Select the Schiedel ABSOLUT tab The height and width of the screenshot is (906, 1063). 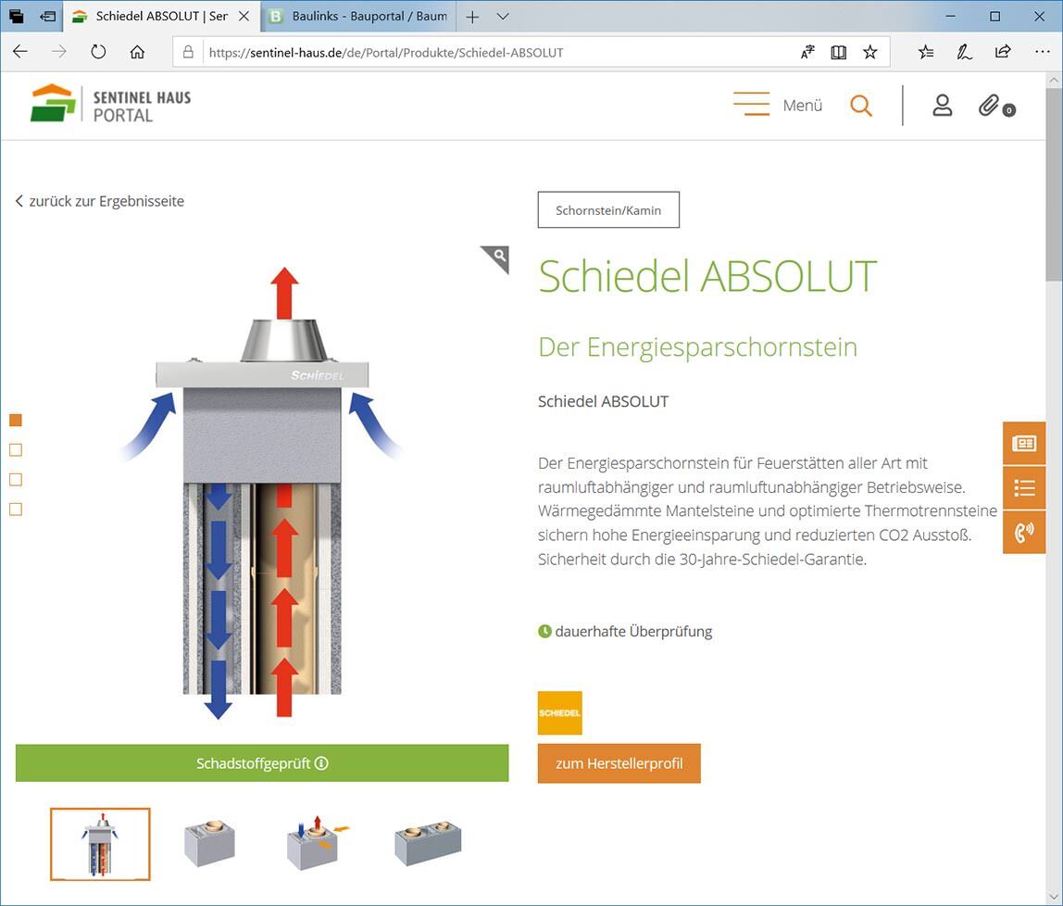(x=161, y=17)
